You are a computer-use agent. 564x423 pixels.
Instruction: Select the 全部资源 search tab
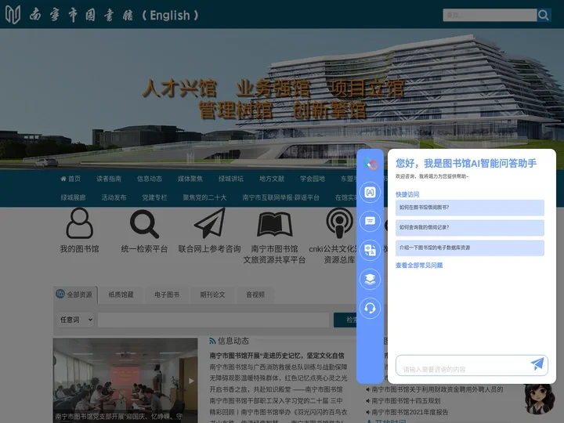point(75,295)
